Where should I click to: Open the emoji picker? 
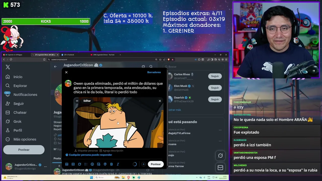(x=92, y=164)
